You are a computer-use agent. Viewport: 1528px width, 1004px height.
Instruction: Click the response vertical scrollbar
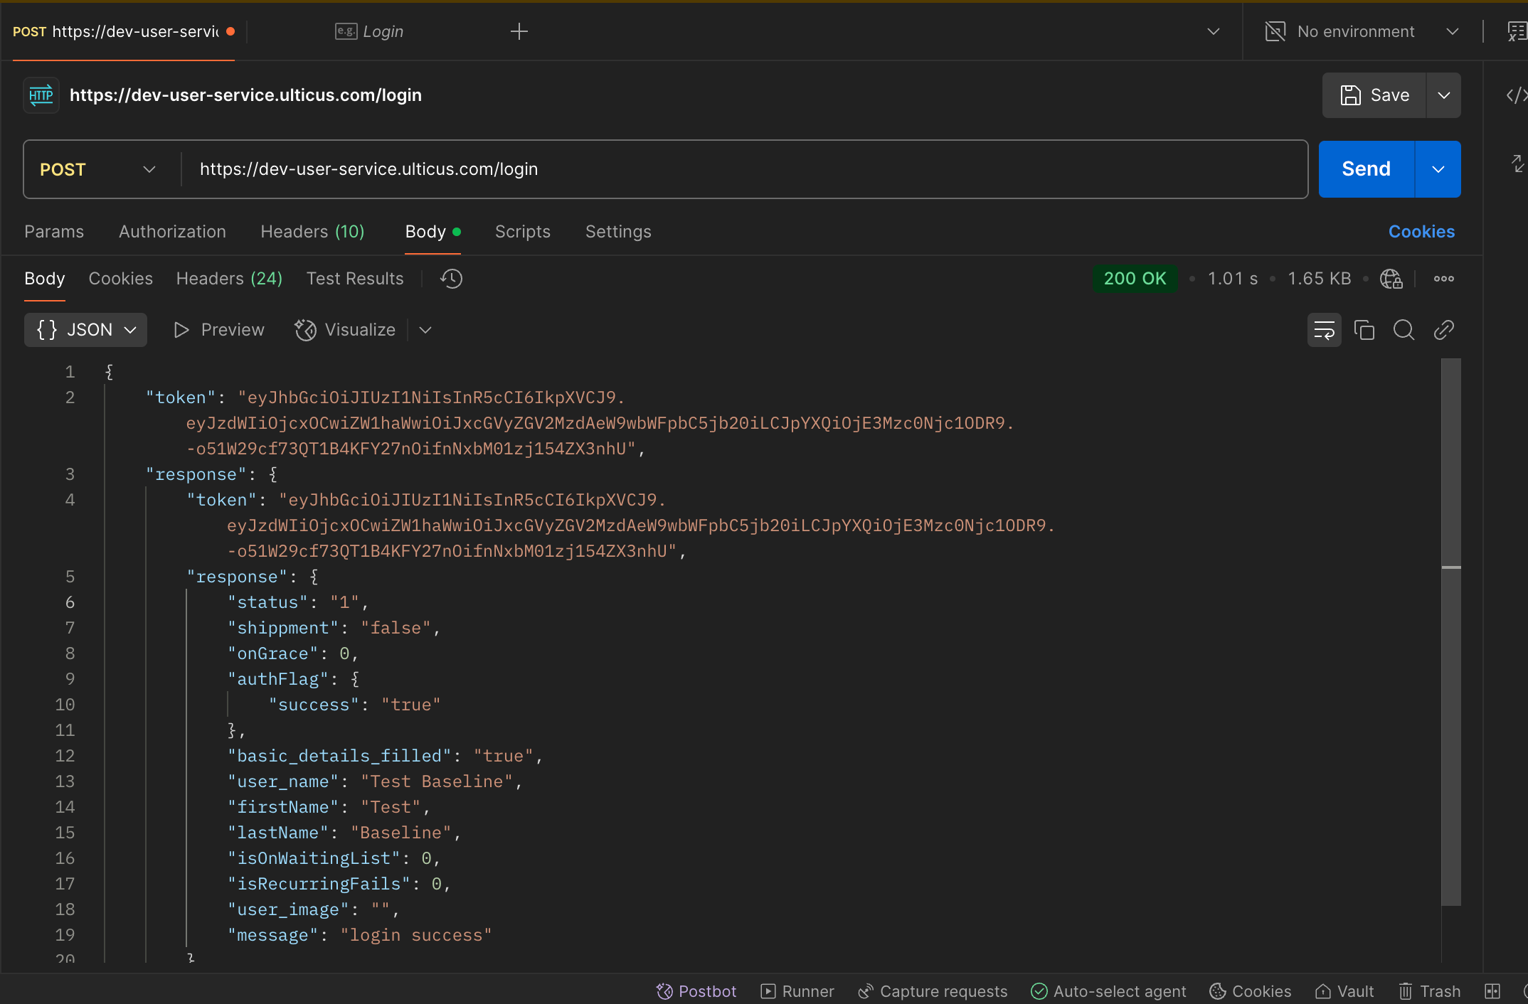click(x=1450, y=640)
